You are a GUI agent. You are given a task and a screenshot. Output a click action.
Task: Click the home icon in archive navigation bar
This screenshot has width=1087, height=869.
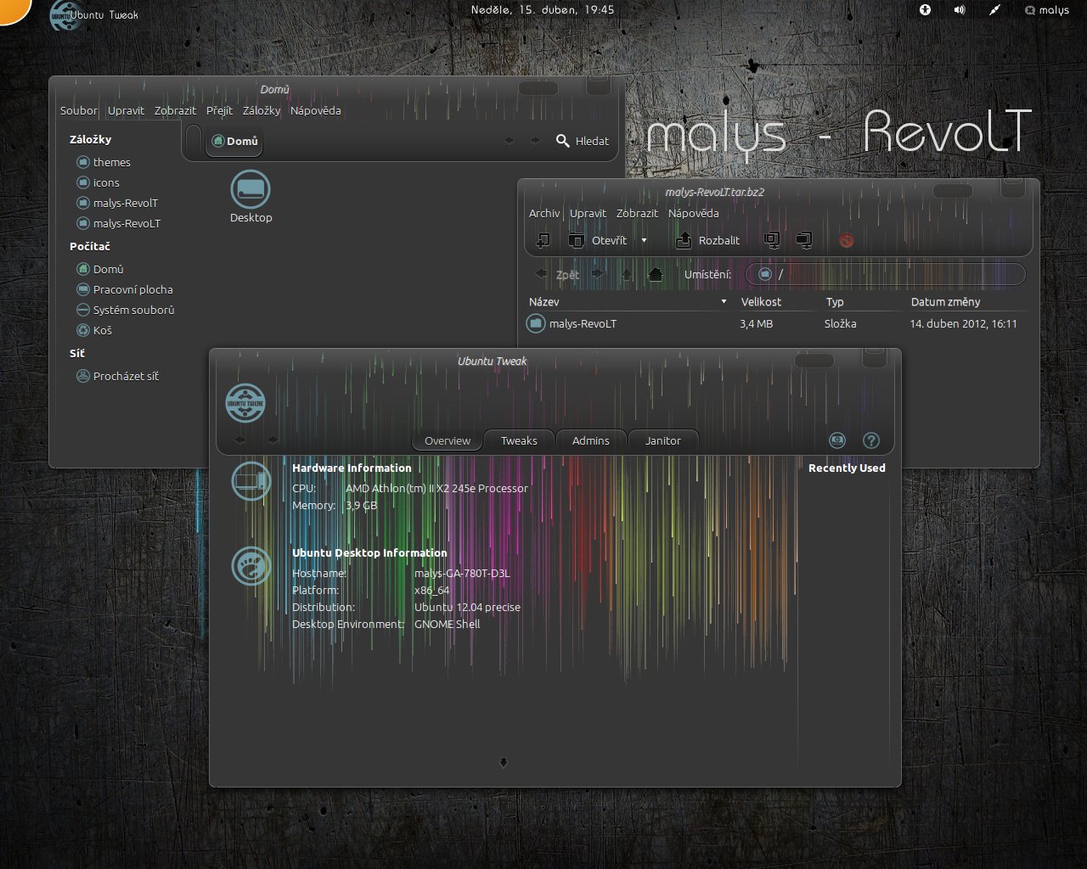click(x=655, y=274)
